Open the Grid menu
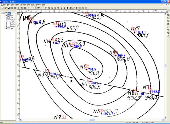The height and width of the screenshot is (124, 170). tap(29, 5)
